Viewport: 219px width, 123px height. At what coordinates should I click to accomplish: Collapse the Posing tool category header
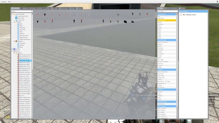(x=167, y=70)
